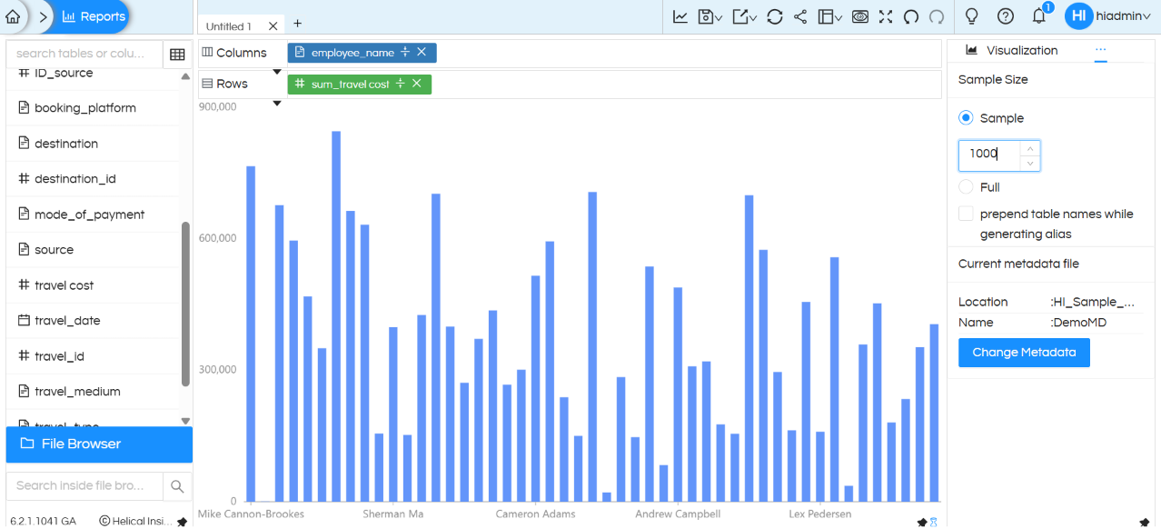Increase sample size with stepper up arrow

1030,148
